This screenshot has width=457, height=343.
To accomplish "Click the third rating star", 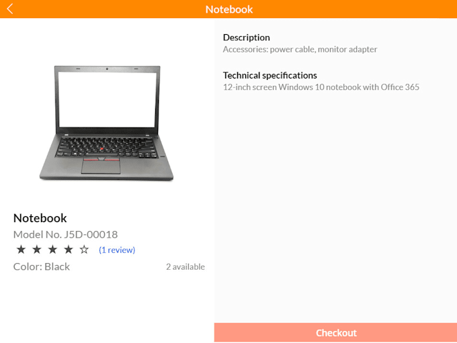I will (x=52, y=250).
